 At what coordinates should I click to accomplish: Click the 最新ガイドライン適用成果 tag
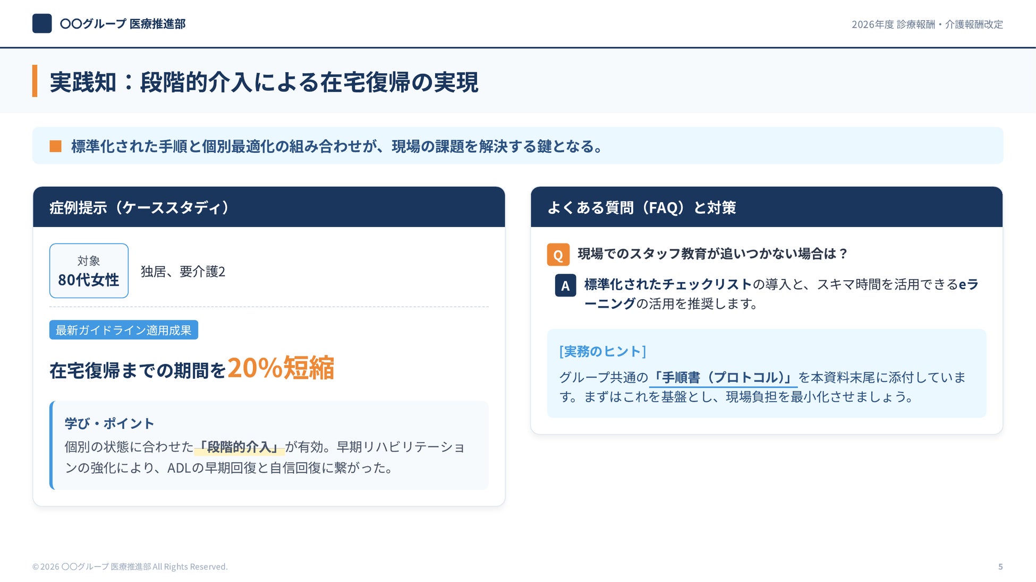pyautogui.click(x=123, y=330)
